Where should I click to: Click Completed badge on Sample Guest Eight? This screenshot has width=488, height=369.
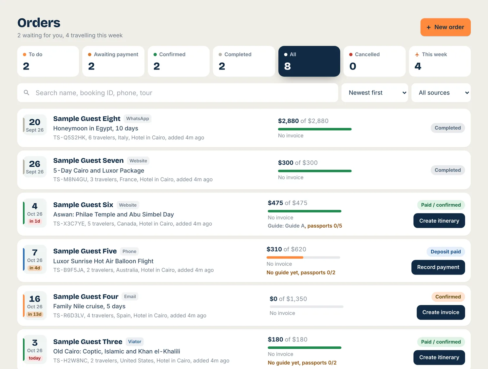click(x=448, y=128)
